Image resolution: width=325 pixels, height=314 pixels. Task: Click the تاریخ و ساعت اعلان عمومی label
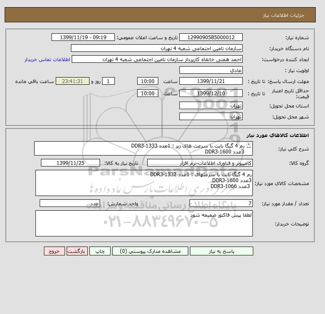point(147,38)
